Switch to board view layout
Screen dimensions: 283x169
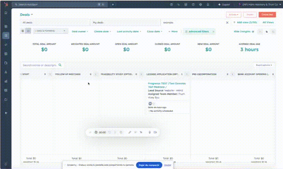click(28, 31)
